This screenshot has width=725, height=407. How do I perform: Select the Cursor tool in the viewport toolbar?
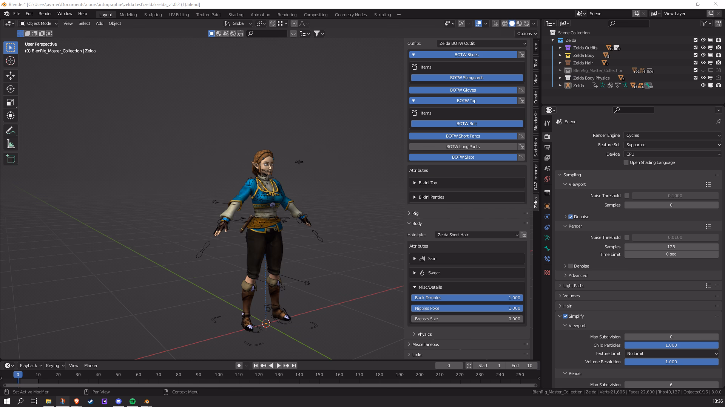[x=11, y=61]
